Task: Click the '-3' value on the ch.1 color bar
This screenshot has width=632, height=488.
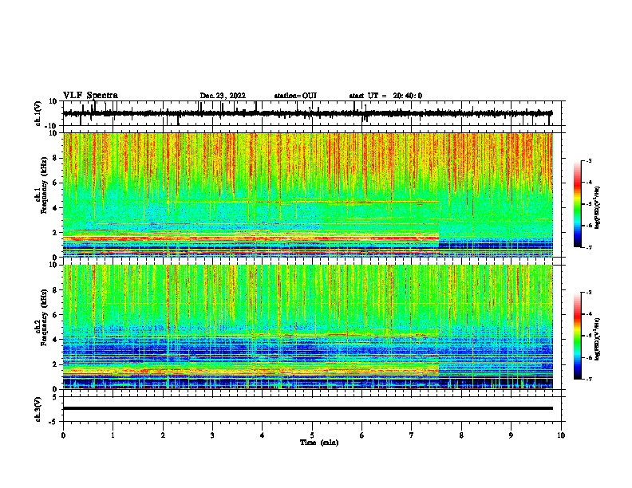Action: coord(589,160)
